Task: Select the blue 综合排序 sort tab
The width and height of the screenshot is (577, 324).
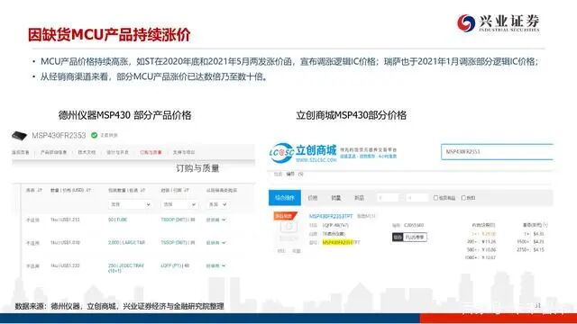Action: coord(285,198)
